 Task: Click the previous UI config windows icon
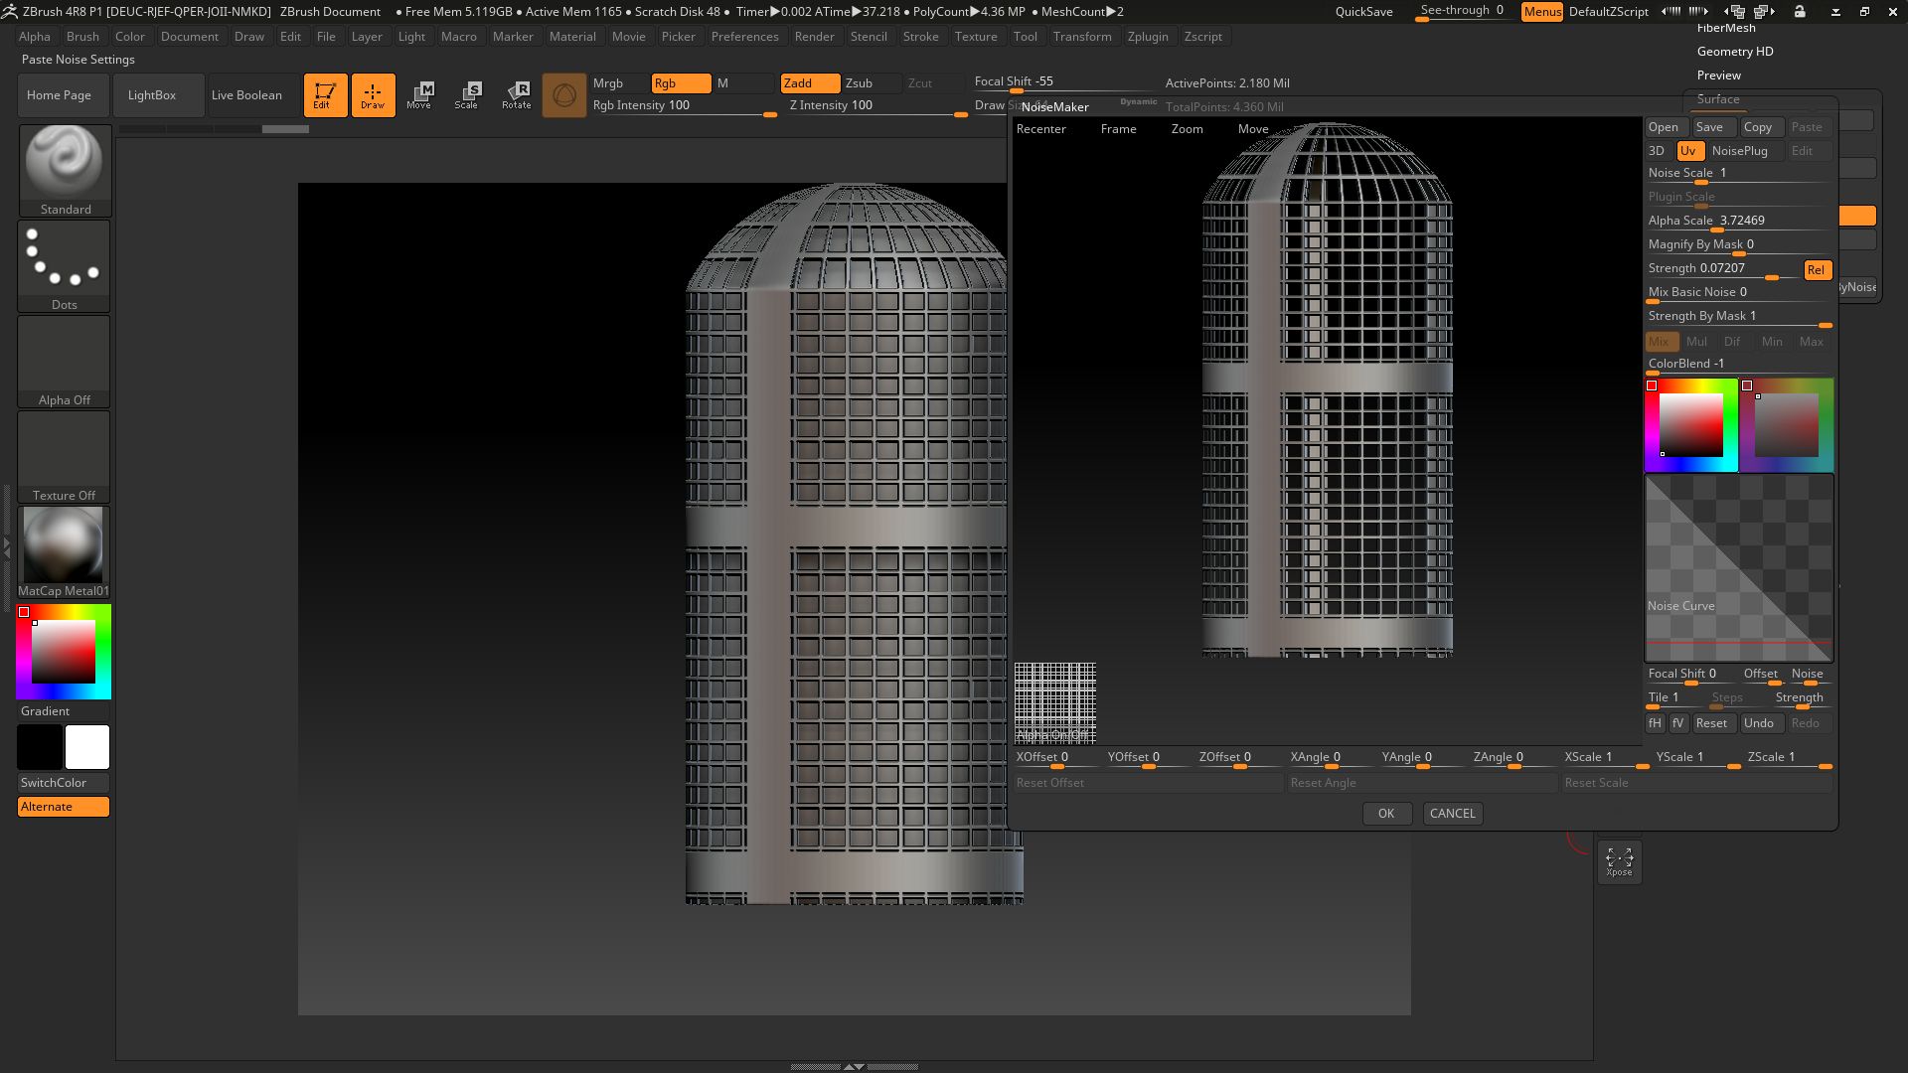click(1736, 11)
